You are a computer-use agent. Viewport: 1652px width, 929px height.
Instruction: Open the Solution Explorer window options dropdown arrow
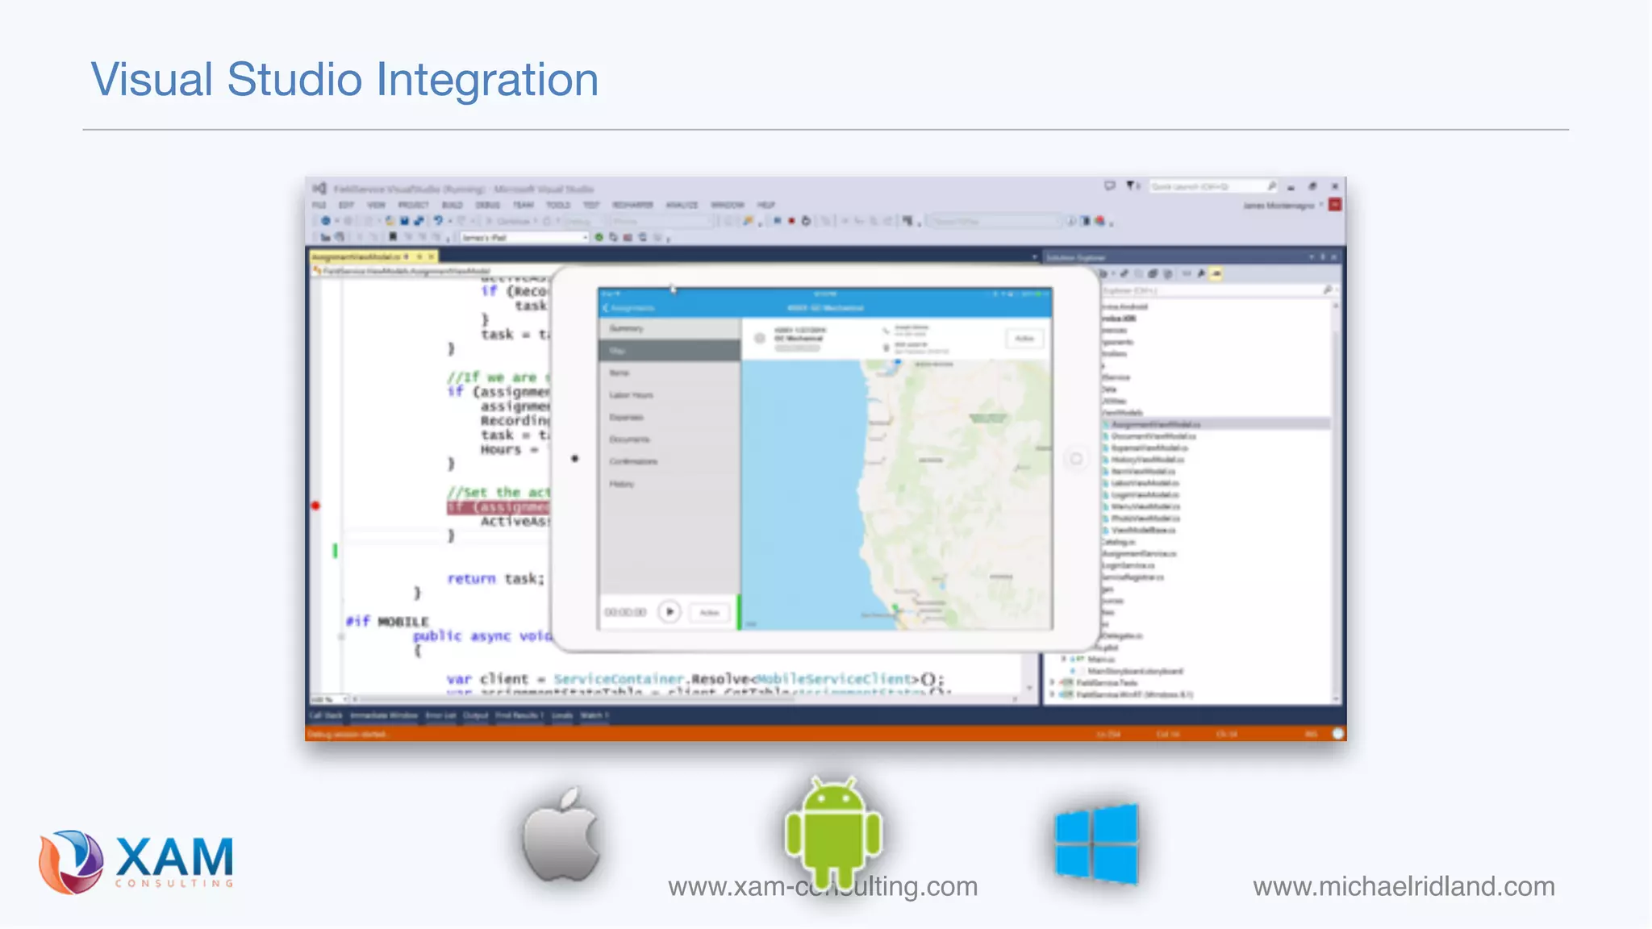(1311, 257)
